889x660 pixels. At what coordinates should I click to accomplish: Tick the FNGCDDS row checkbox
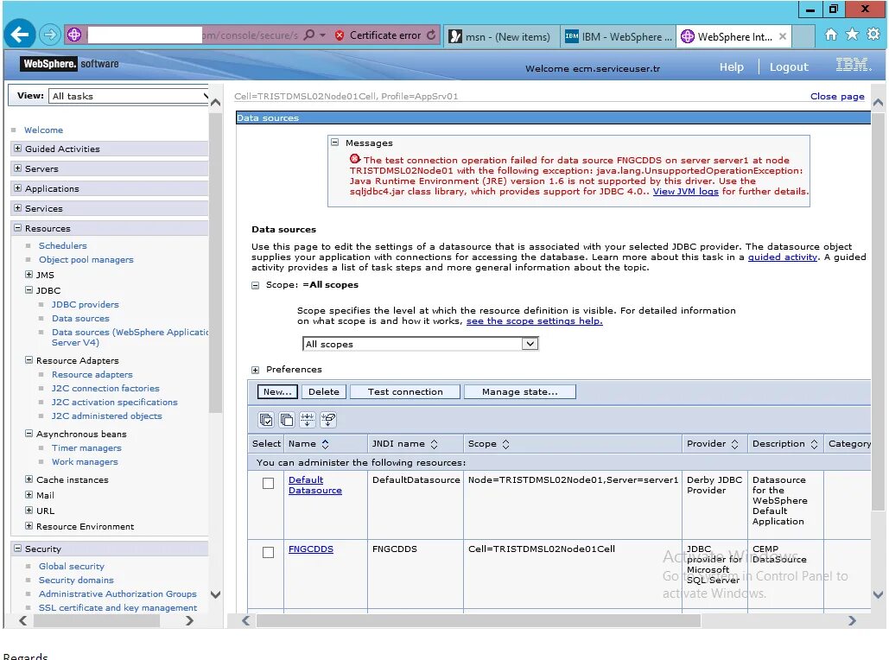pyautogui.click(x=268, y=552)
